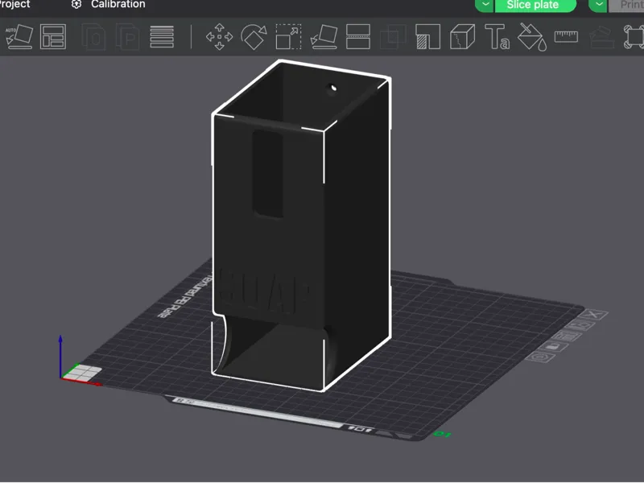Switch to the Project tab
This screenshot has height=483, width=644.
tap(15, 5)
